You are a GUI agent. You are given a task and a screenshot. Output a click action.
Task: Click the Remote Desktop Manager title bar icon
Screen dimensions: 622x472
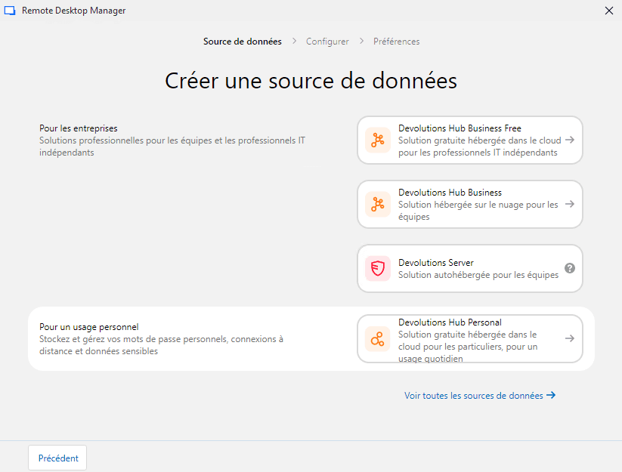click(10, 11)
